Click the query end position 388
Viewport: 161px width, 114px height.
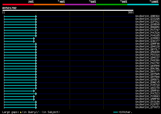tap(130, 12)
